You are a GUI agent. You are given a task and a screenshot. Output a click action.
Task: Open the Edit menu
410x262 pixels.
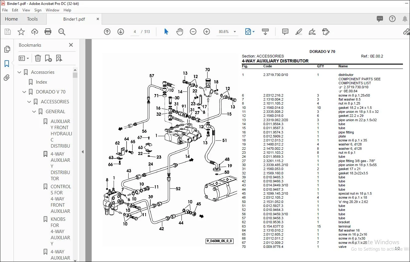(15, 10)
